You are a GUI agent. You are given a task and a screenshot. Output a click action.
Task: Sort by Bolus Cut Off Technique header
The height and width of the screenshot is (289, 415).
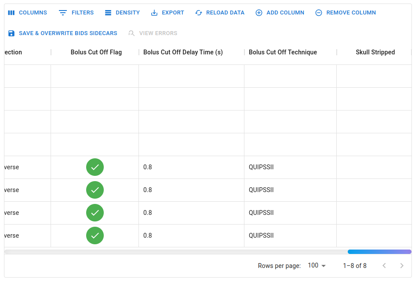coord(283,52)
